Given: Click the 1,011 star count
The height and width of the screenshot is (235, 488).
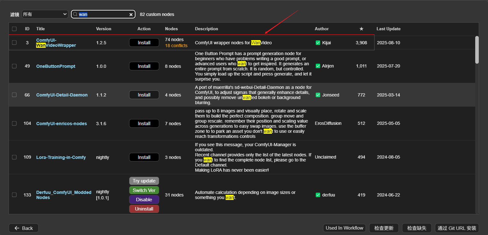Looking at the screenshot, I should [x=361, y=66].
